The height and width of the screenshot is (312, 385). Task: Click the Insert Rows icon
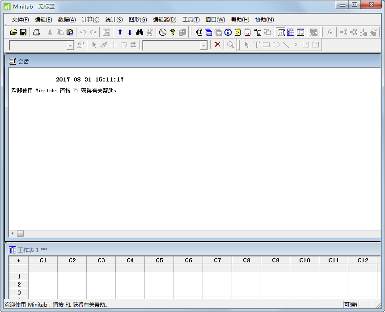click(x=353, y=32)
